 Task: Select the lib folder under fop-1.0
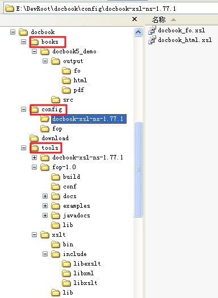68,225
